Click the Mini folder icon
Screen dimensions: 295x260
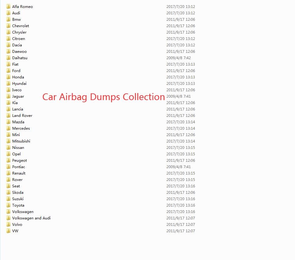point(8,135)
